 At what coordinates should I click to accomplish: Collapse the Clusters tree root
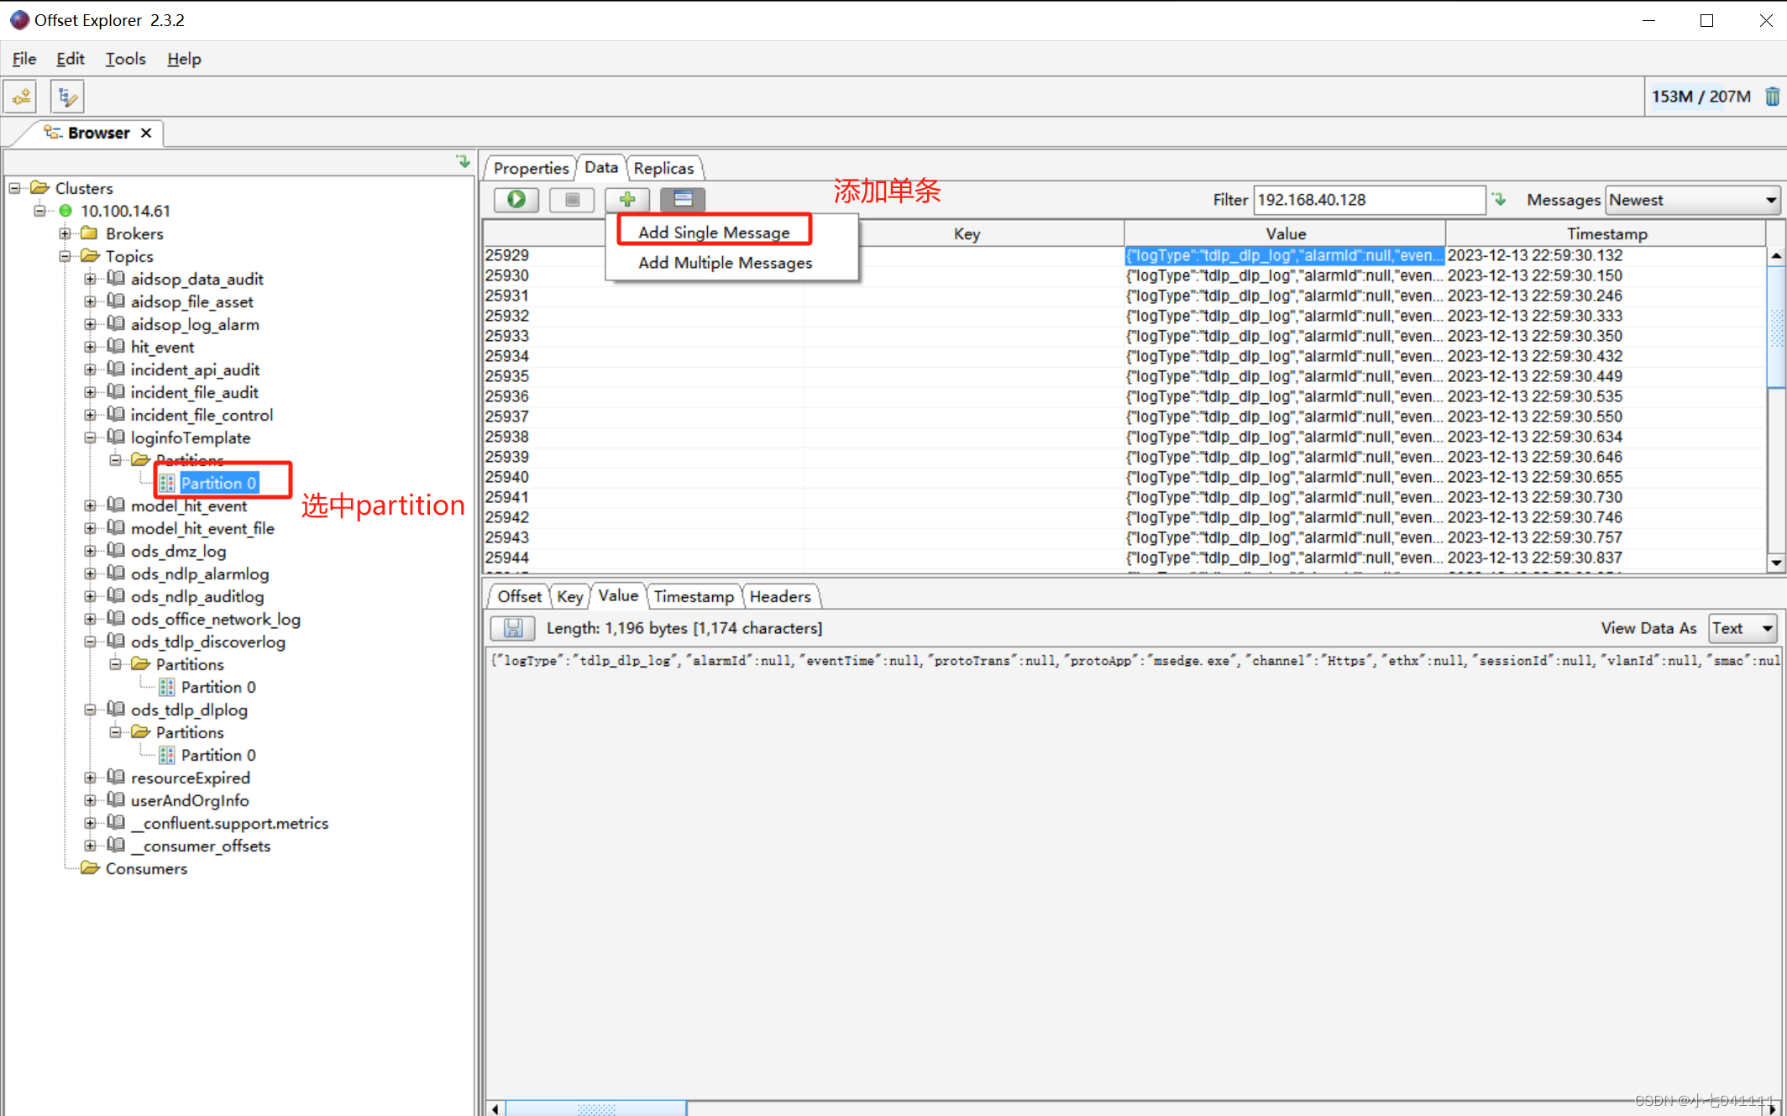(15, 188)
